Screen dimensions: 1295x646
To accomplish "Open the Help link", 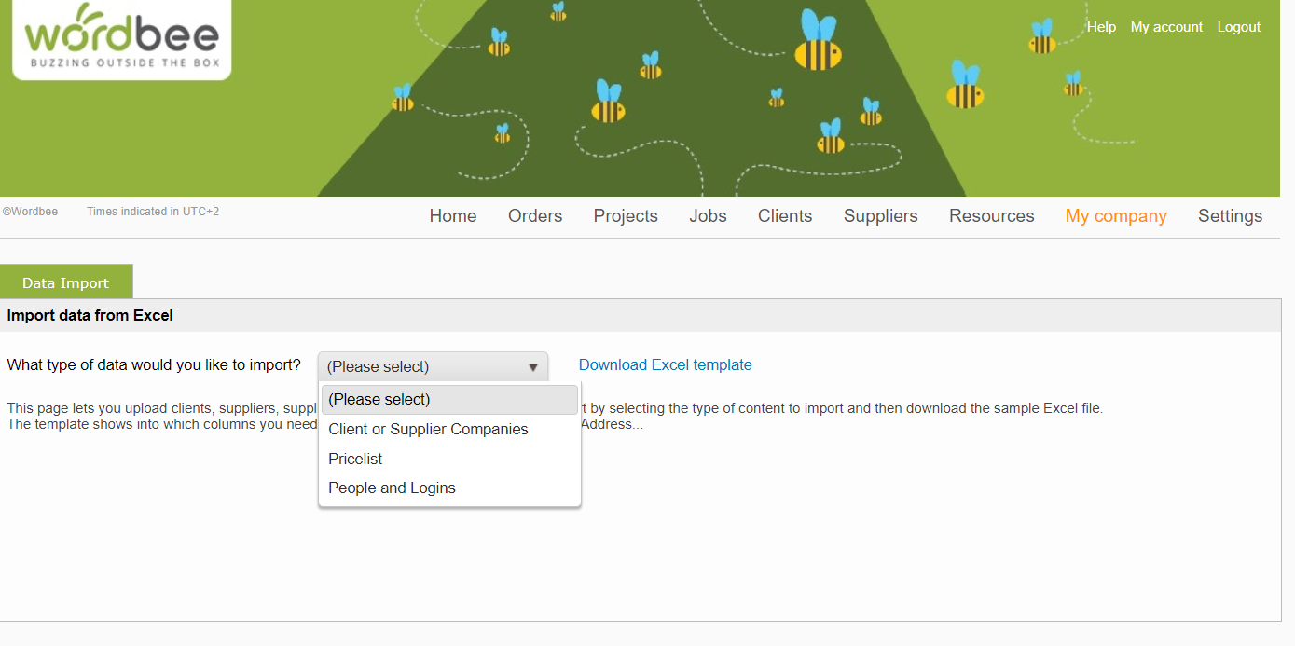I will click(1101, 27).
